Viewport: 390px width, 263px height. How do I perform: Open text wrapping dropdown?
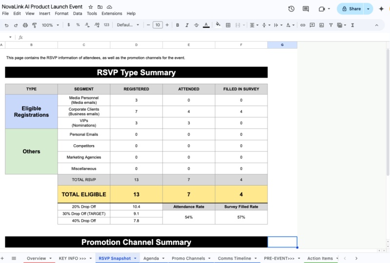[278, 25]
